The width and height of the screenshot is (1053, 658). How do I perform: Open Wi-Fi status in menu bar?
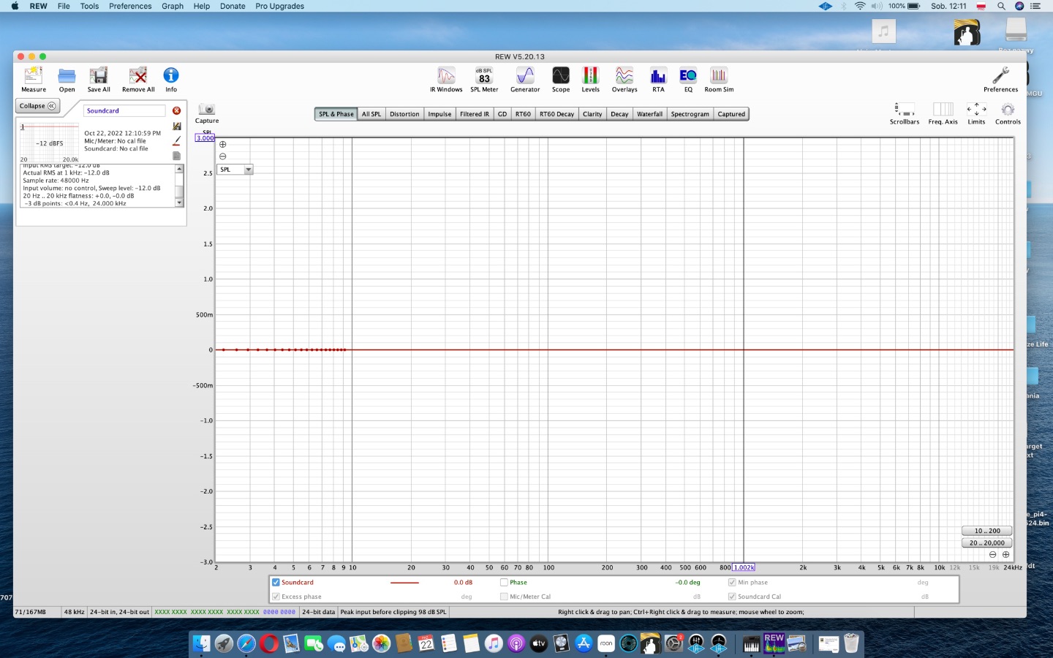pos(860,6)
